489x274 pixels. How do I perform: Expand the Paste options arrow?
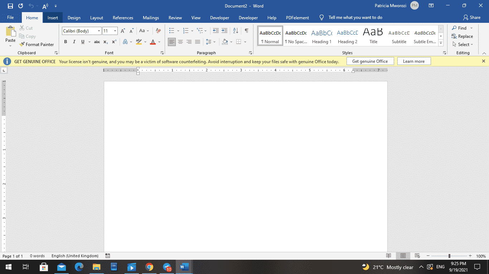pos(10,46)
